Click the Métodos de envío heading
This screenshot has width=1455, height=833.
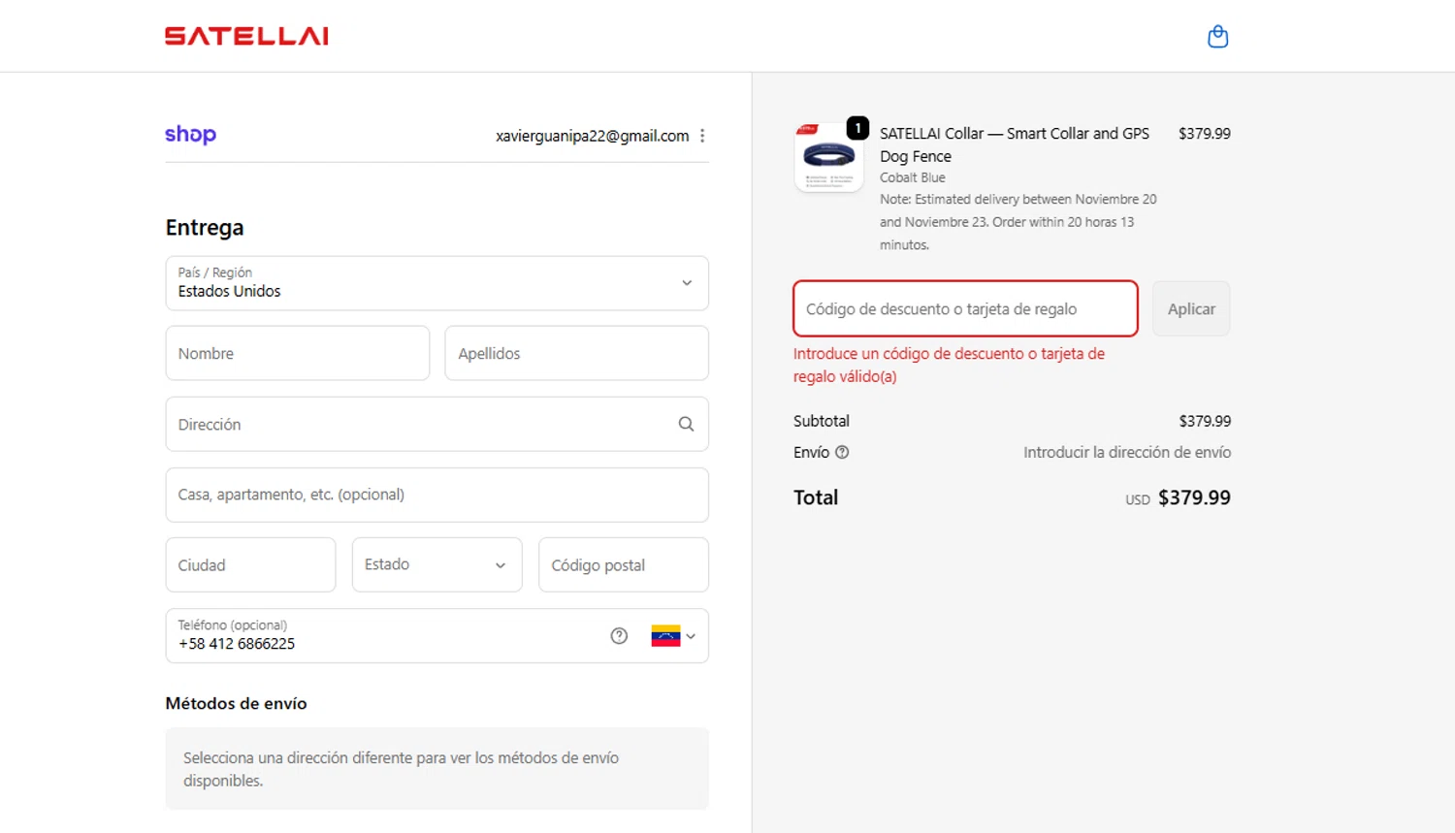[x=236, y=703]
